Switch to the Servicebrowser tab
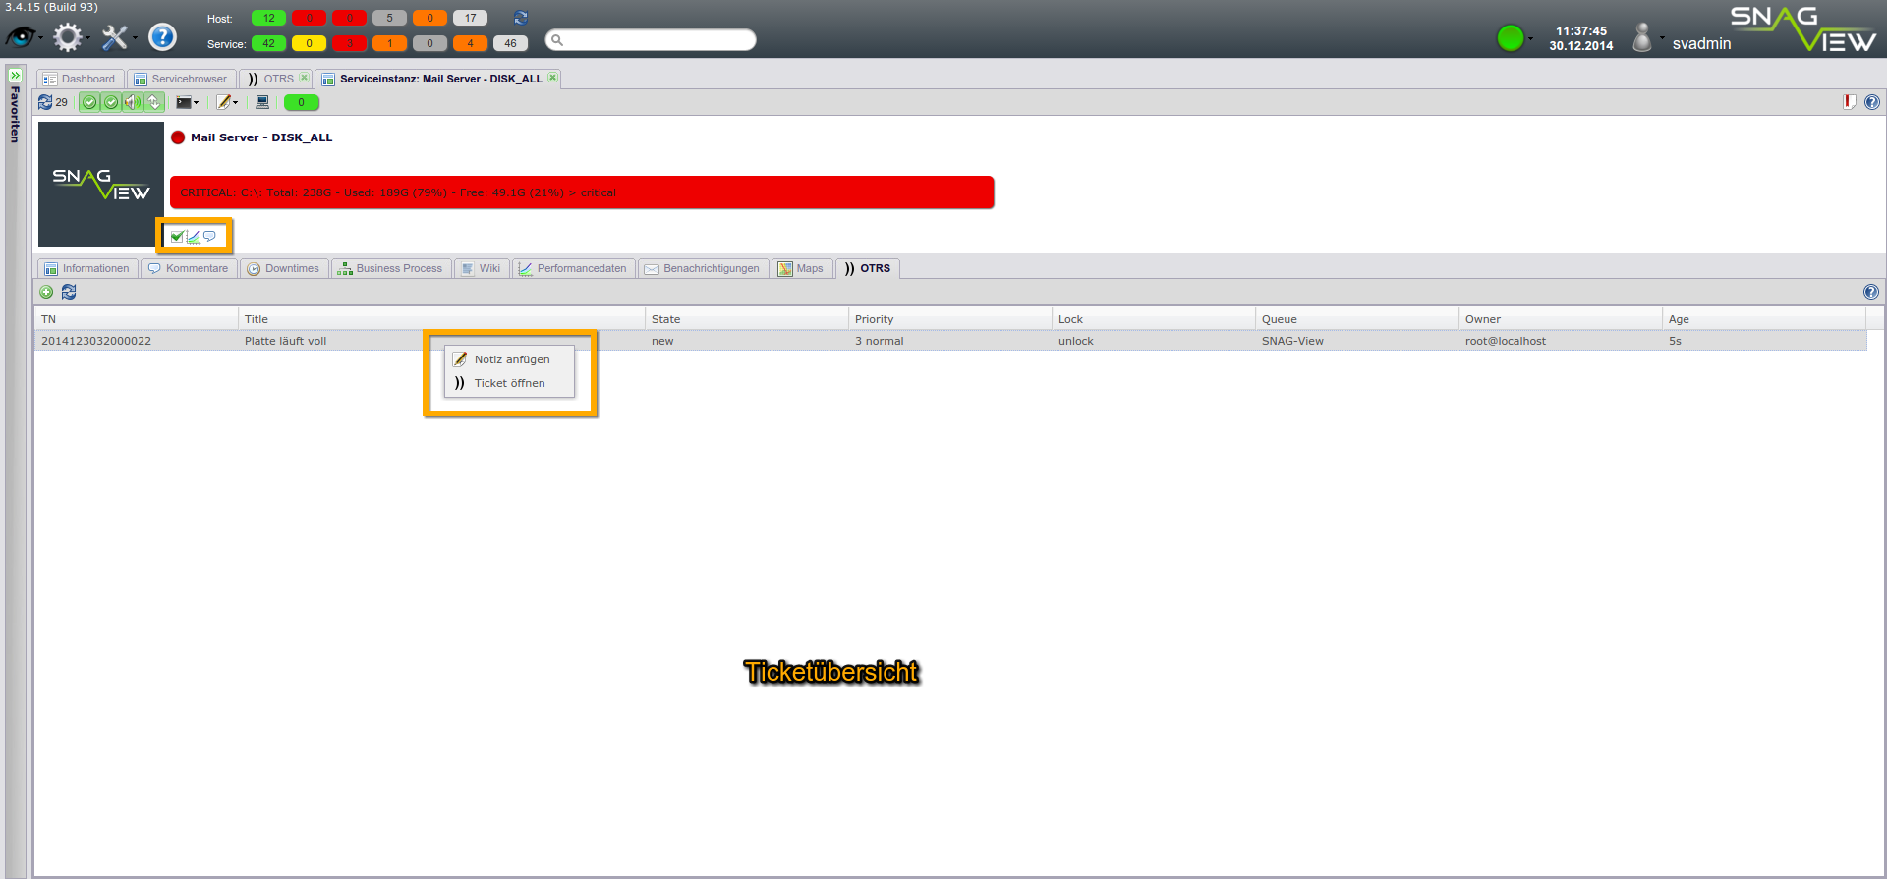This screenshot has height=879, width=1887. [181, 79]
